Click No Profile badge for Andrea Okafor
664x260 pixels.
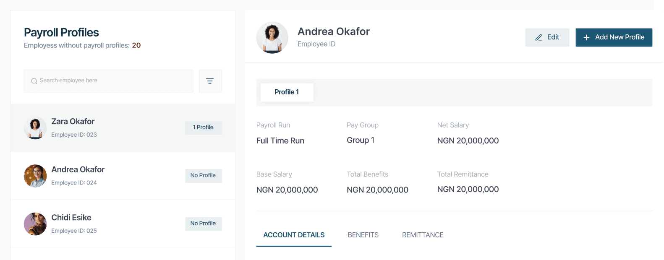(x=203, y=175)
